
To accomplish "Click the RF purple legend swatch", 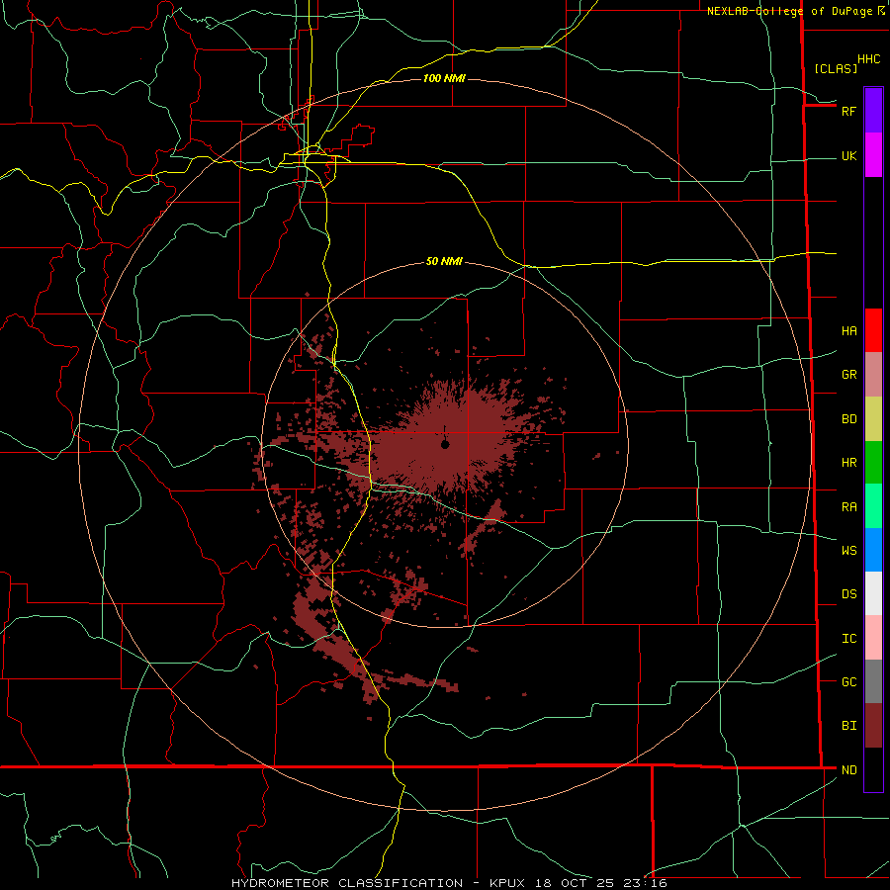I will tap(873, 111).
